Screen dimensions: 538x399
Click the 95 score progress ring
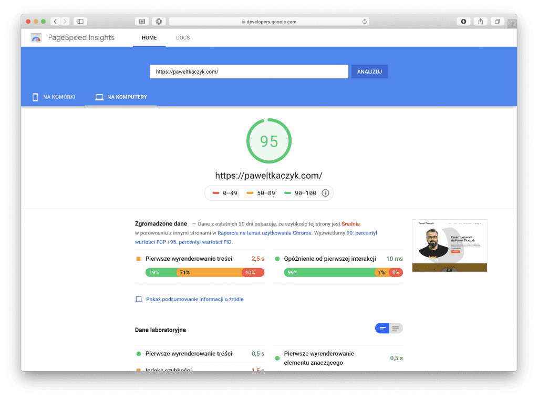click(x=269, y=141)
